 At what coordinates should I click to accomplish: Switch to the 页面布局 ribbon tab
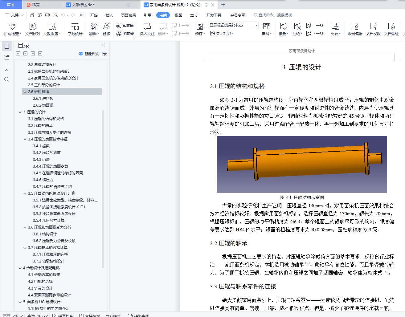click(128, 15)
